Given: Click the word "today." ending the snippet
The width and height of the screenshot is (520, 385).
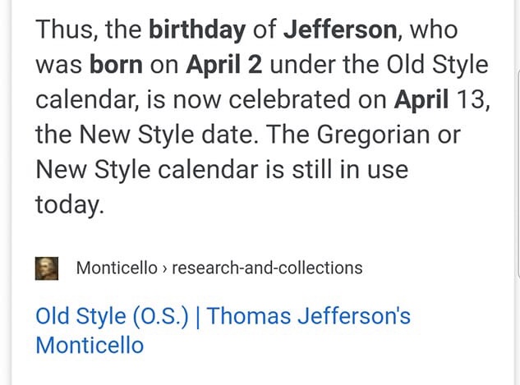Looking at the screenshot, I should click(x=70, y=204).
